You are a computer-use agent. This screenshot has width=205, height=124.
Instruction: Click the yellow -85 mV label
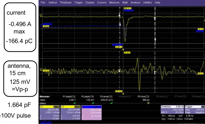[119, 91]
